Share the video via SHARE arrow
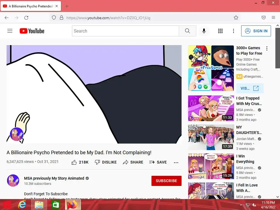Image resolution: width=280 pixels, height=210 pixels. click(133, 162)
